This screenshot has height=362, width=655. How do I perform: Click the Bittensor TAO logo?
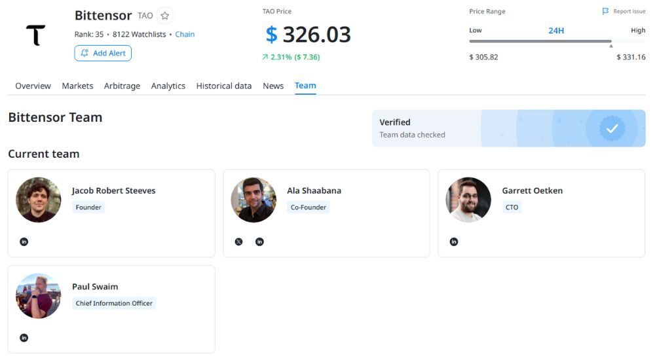pyautogui.click(x=35, y=35)
